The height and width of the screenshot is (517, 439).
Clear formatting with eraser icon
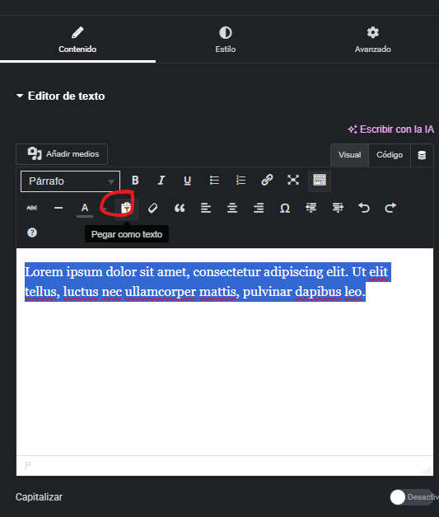pos(153,208)
